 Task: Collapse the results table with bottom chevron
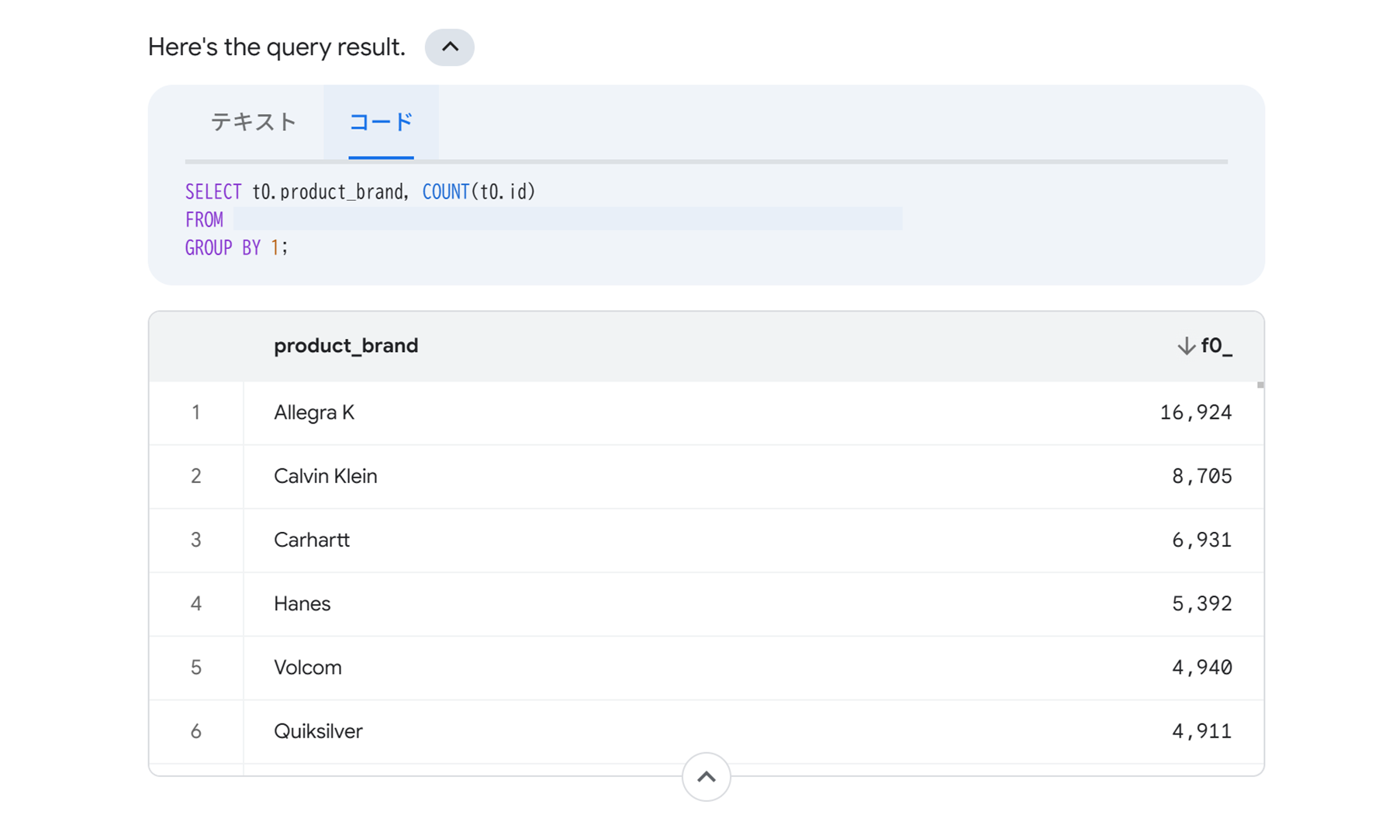tap(706, 776)
